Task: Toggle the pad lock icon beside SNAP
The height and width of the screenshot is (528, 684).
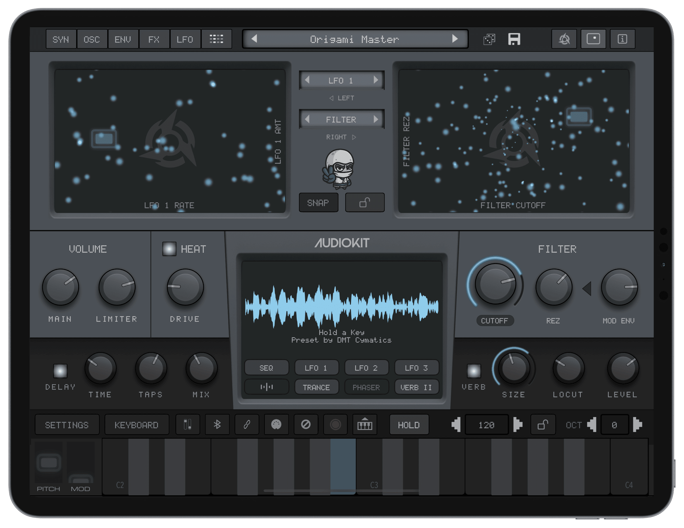Action: tap(365, 203)
